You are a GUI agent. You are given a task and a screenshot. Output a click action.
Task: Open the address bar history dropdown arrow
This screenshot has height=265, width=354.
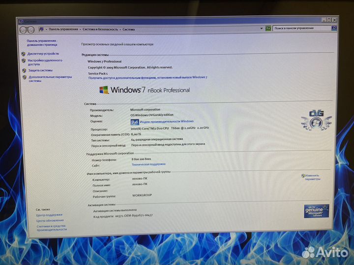261,29
